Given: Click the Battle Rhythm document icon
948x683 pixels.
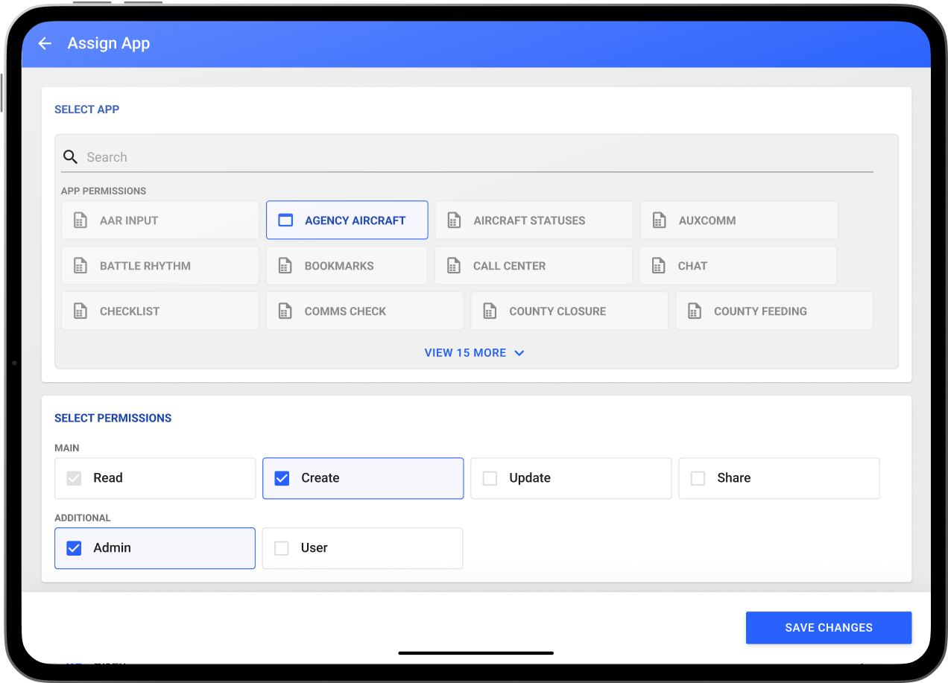Looking at the screenshot, I should point(80,266).
